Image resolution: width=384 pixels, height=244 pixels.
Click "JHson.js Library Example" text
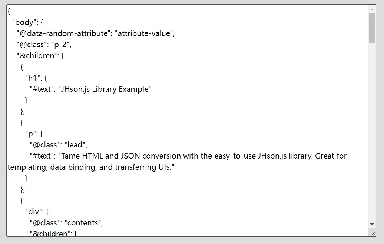105,89
